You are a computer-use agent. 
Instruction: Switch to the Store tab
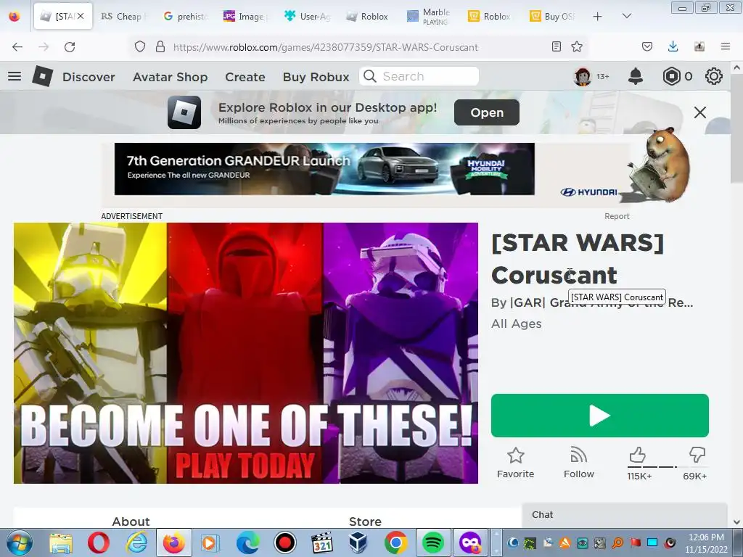(365, 521)
